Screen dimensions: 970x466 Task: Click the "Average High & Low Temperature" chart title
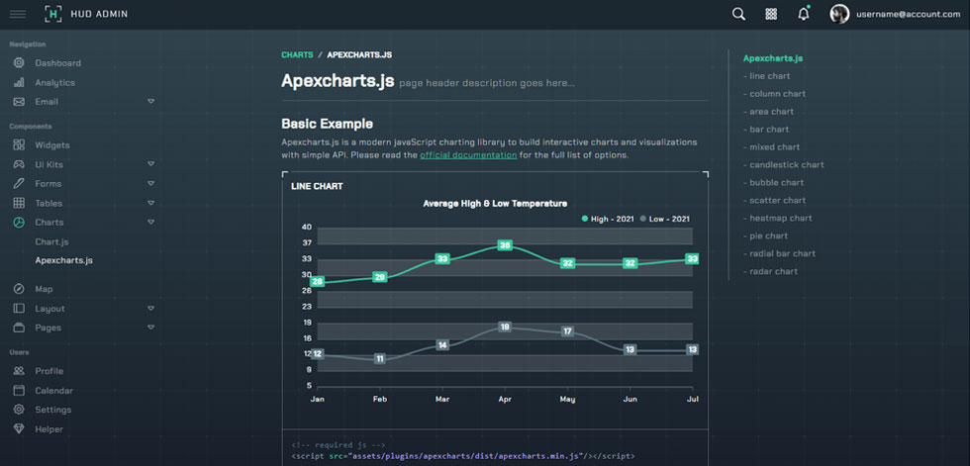(495, 204)
